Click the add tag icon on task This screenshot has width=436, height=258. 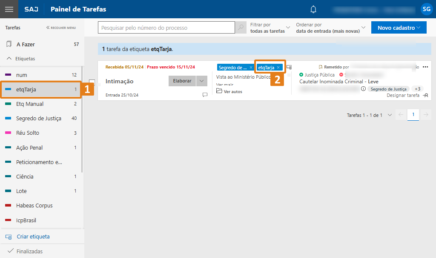(289, 67)
